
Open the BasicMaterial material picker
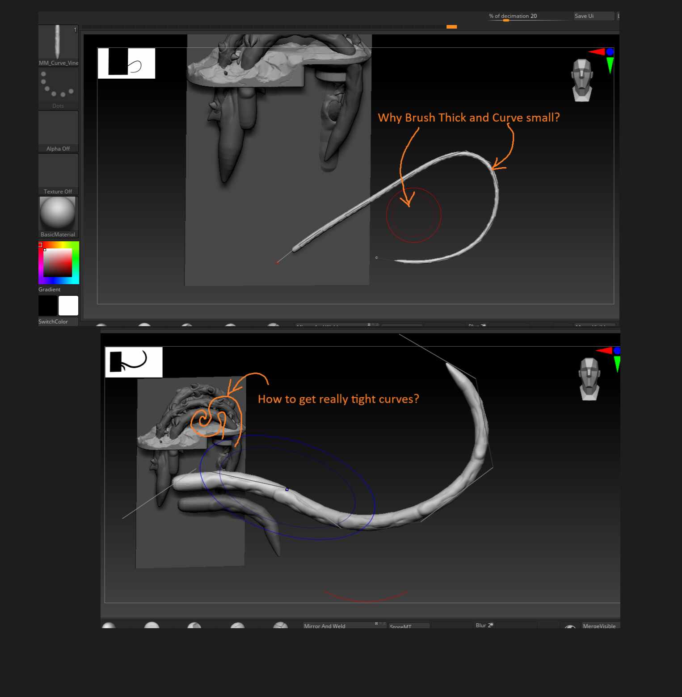point(58,217)
